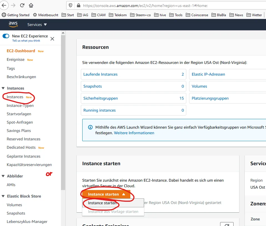The height and width of the screenshot is (226, 266).
Task: Open the BlaBla bookmark folder
Action: point(219,15)
